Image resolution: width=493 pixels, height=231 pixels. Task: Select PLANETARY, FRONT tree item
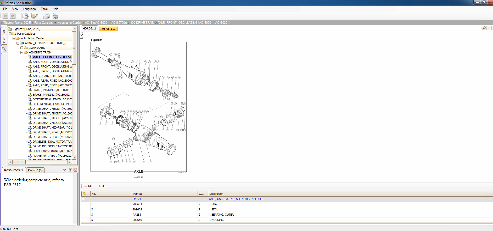coord(52,151)
